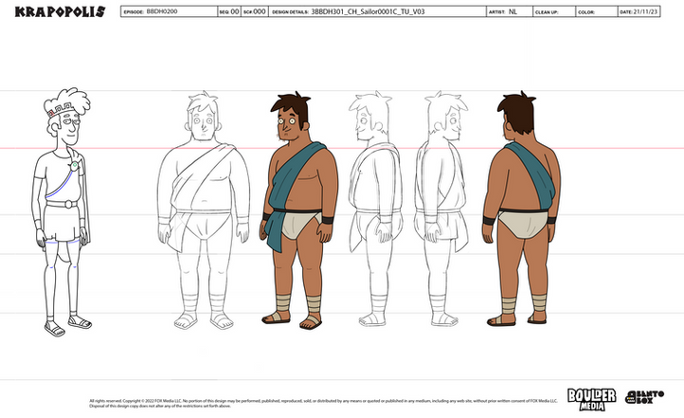Click the headband reference character line drawing

pos(62,211)
